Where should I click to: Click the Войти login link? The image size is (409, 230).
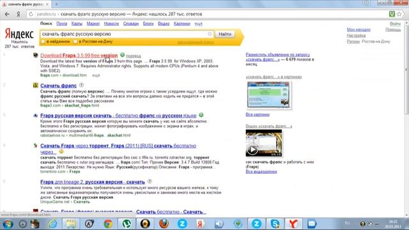click(x=395, y=24)
